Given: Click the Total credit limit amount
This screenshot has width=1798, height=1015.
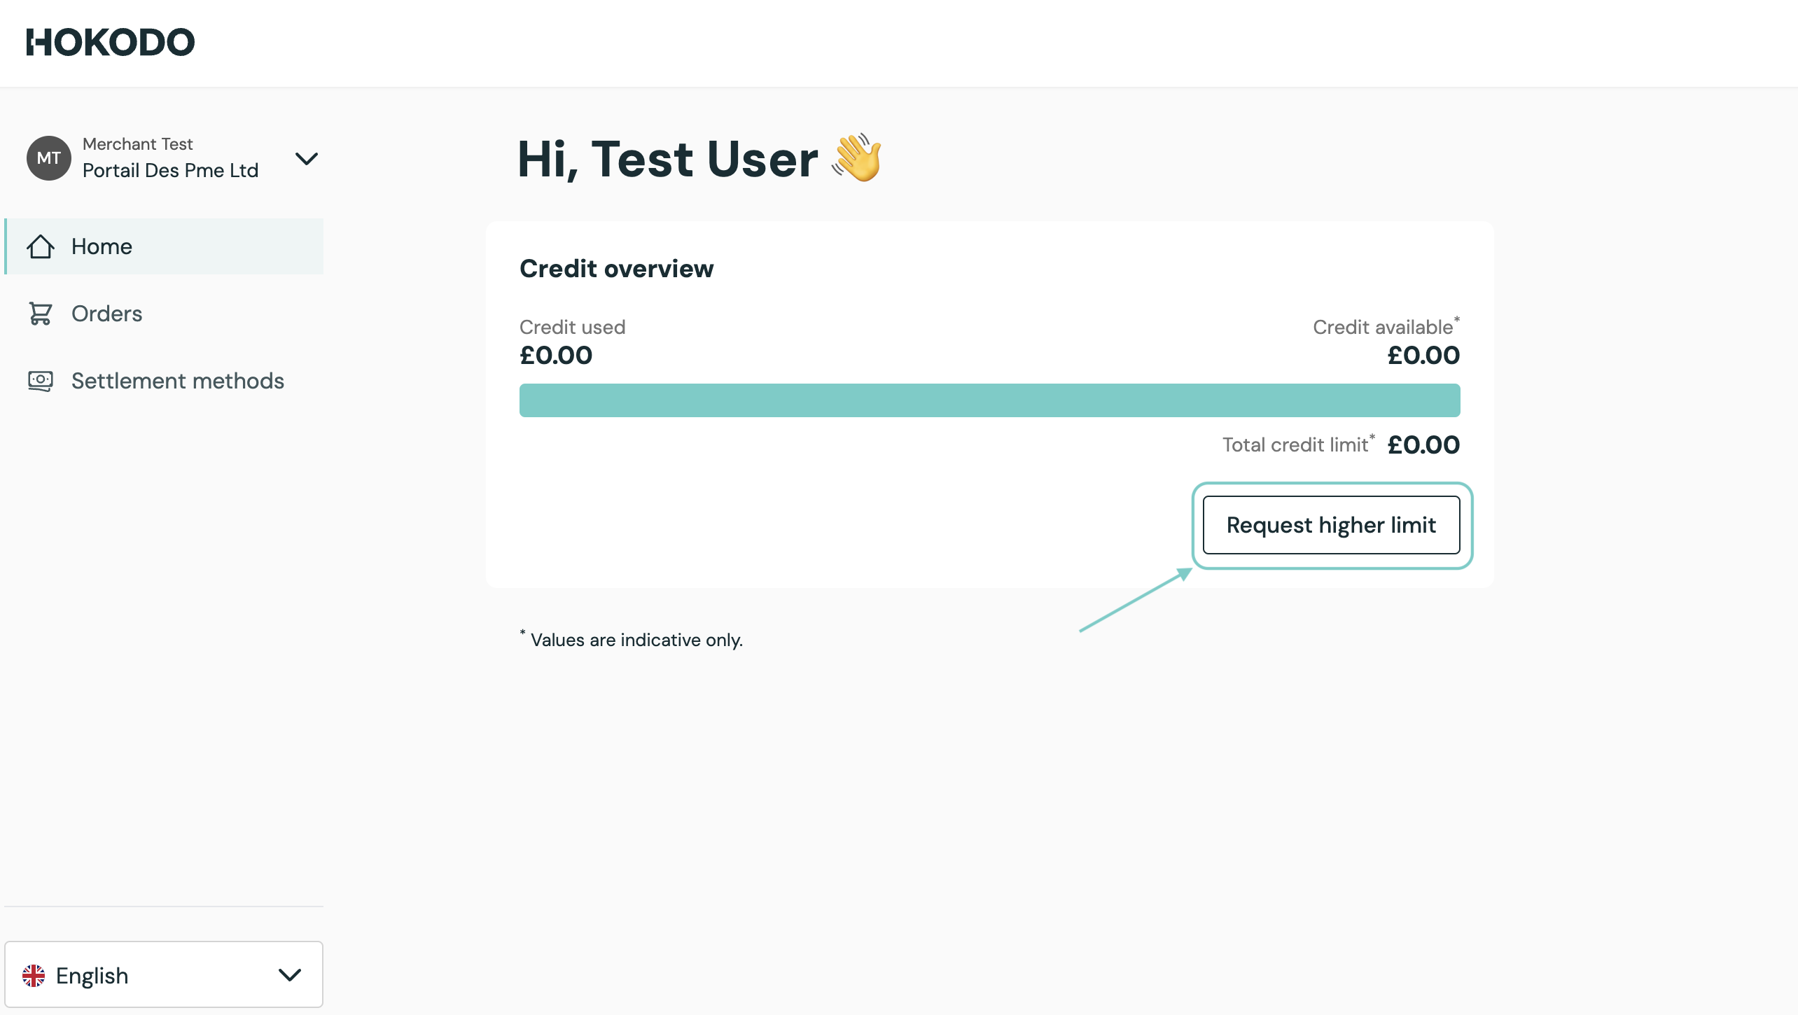Looking at the screenshot, I should 1423,444.
